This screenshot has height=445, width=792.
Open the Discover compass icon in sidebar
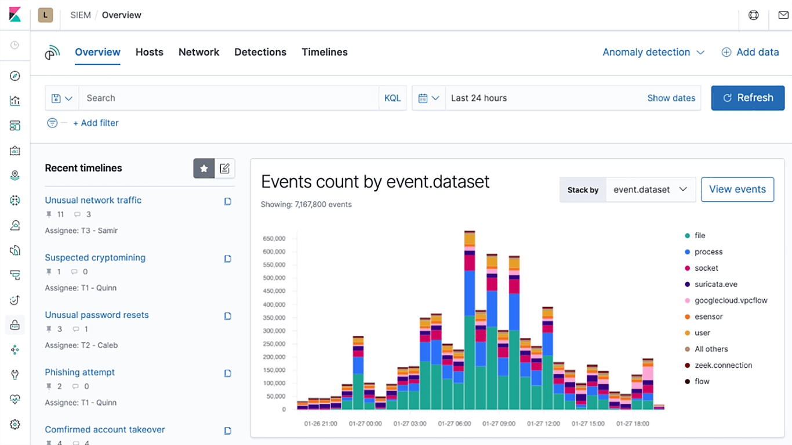(x=15, y=76)
